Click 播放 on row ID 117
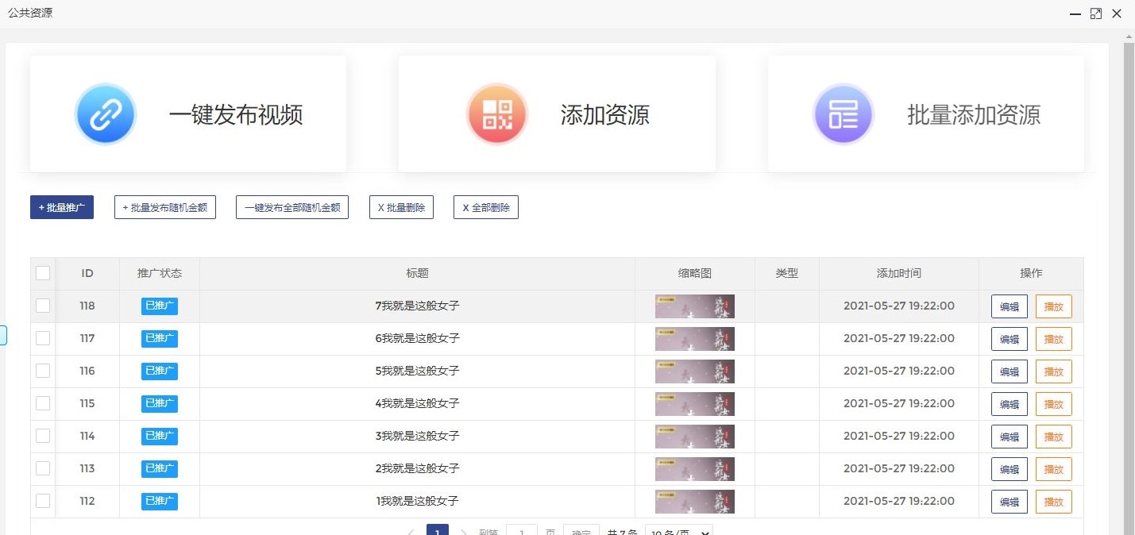Screen dimensions: 1135x535 click(x=1054, y=339)
